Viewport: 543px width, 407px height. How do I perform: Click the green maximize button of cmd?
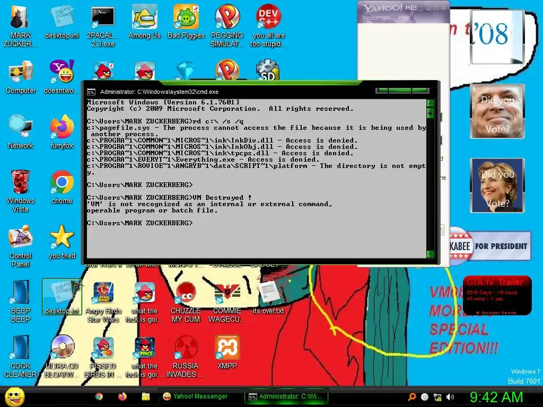(x=400, y=91)
